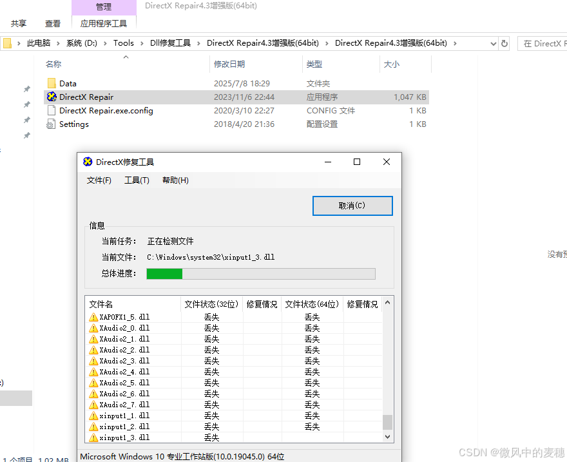Click 系统 (D:) in the address bar
This screenshot has width=567, height=462.
[82, 43]
